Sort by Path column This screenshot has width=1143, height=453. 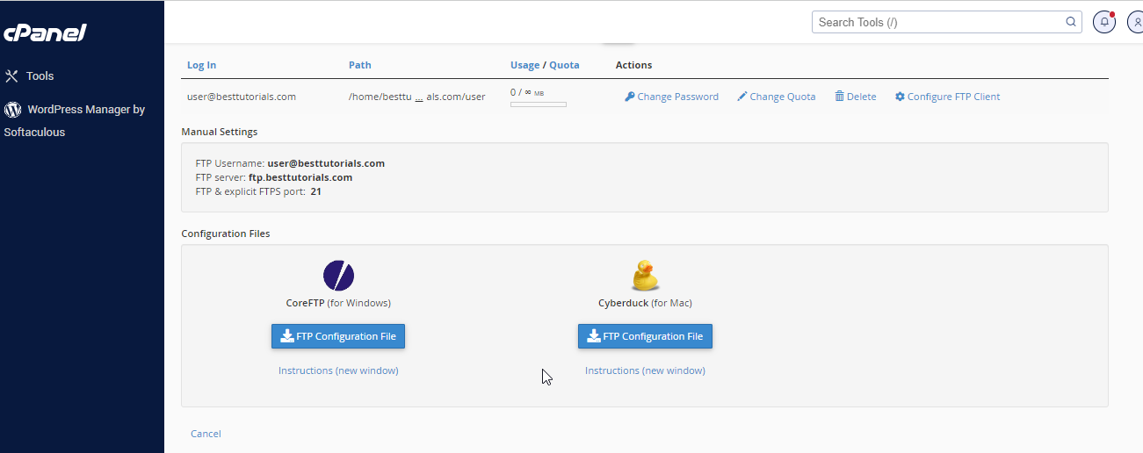coord(359,65)
